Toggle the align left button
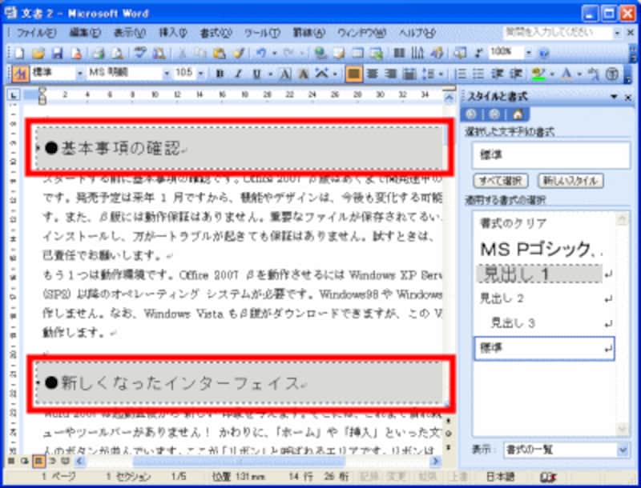 353,74
